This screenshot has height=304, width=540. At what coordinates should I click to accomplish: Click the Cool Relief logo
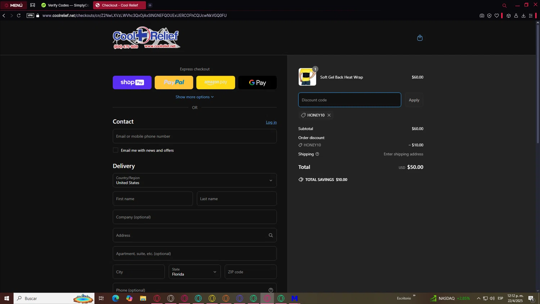pyautogui.click(x=146, y=38)
